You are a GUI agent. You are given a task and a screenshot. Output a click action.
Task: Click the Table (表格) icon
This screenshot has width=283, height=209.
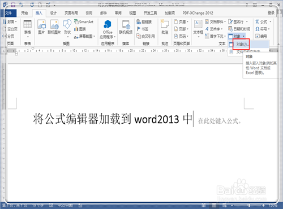click(28, 24)
